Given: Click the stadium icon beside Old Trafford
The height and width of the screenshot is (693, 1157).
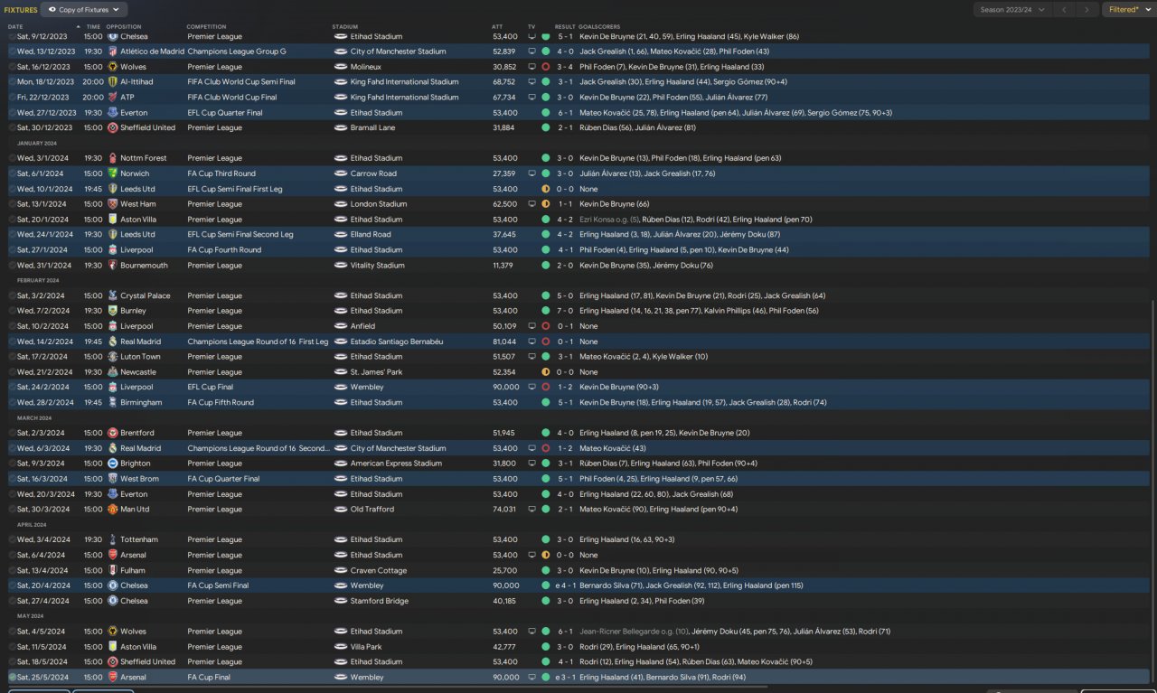Looking at the screenshot, I should click(340, 510).
